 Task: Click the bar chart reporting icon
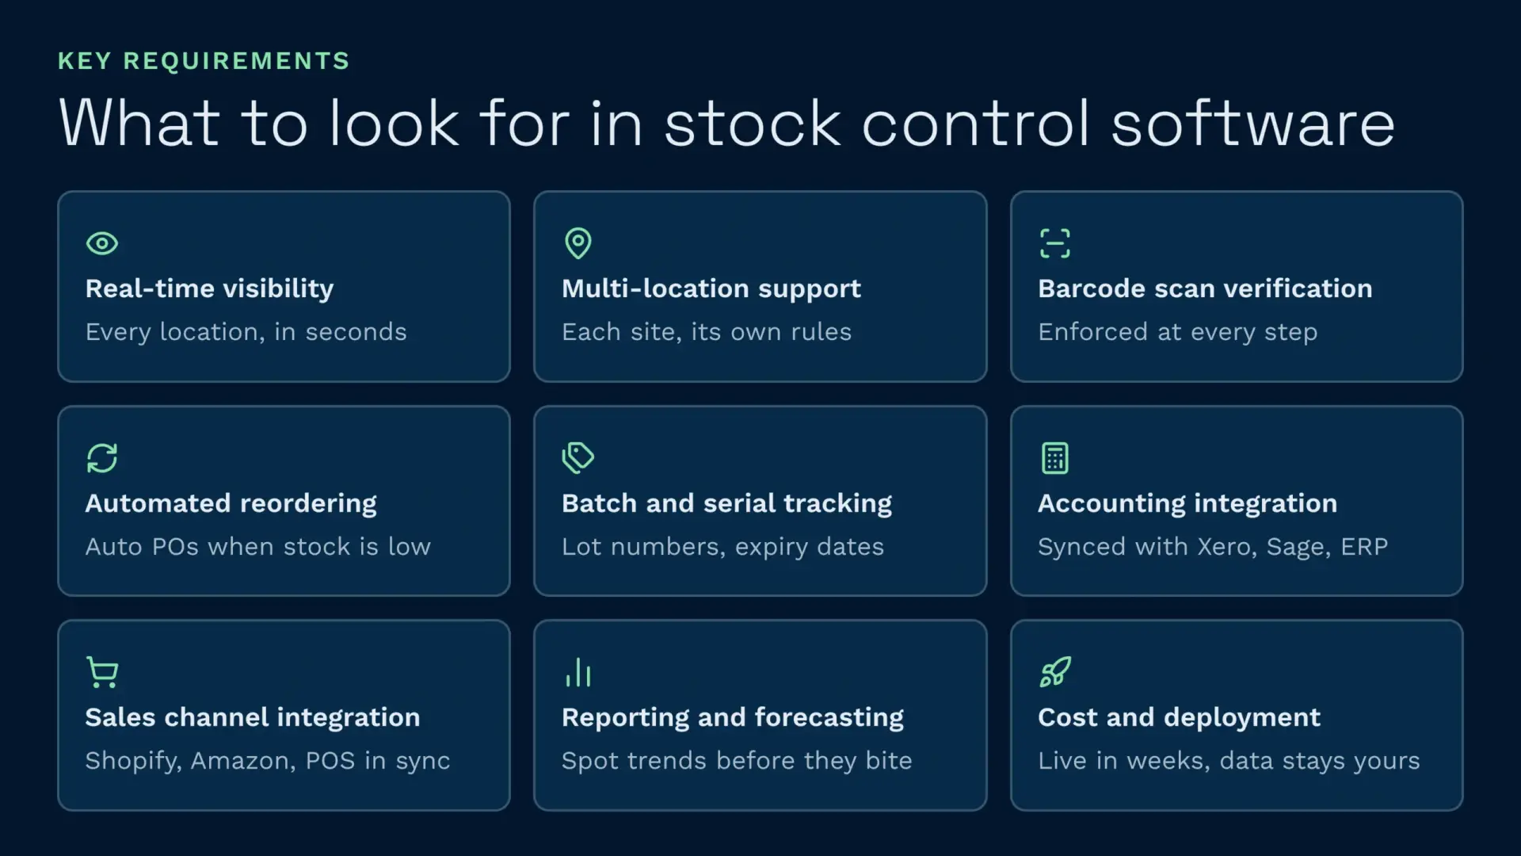[x=578, y=672]
